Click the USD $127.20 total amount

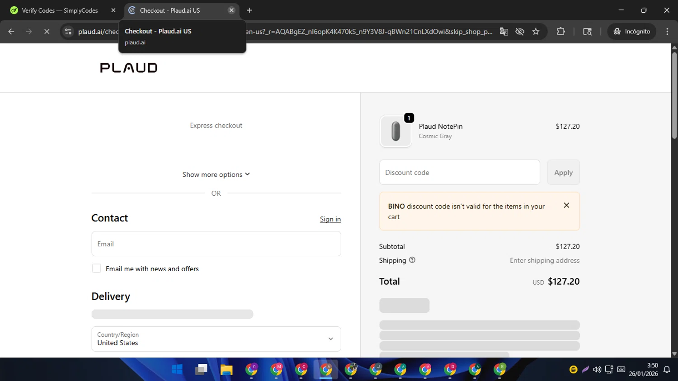(x=556, y=282)
